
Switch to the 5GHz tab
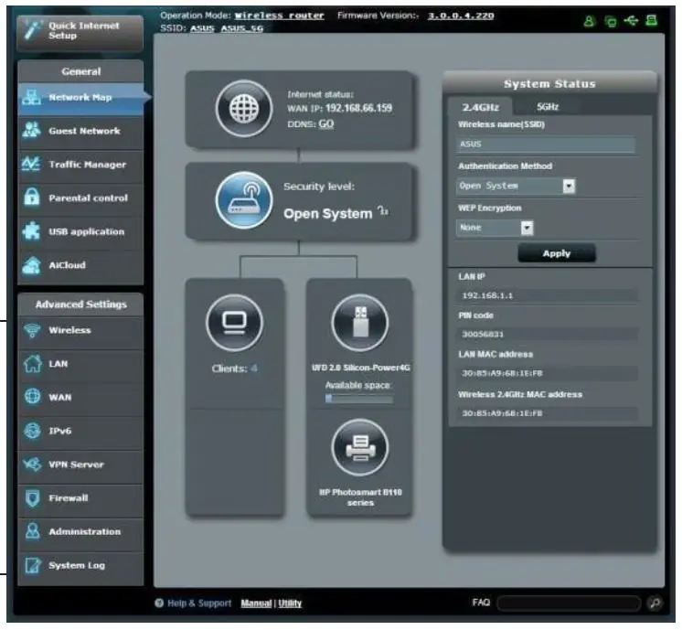tap(548, 107)
